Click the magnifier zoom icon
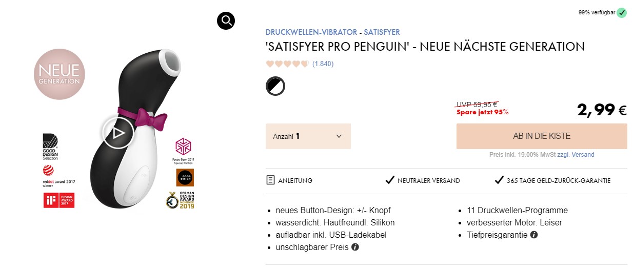Image resolution: width=634 pixels, height=270 pixels. pos(226,20)
